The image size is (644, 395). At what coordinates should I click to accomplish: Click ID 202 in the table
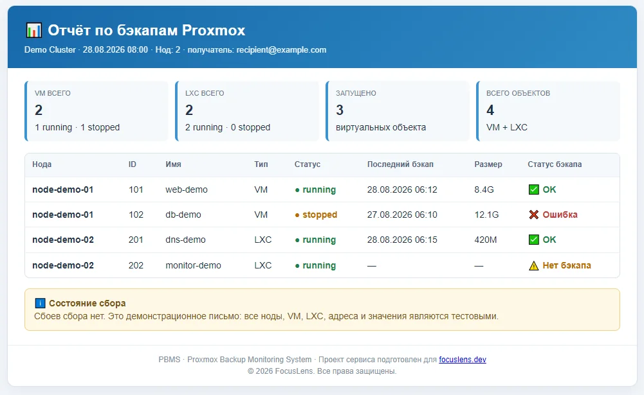pyautogui.click(x=136, y=265)
